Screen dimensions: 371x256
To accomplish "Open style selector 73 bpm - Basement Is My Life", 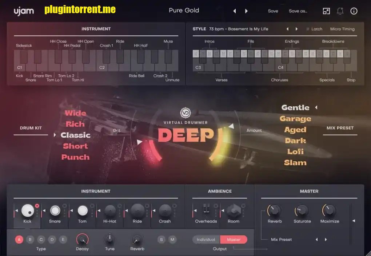I will point(239,29).
